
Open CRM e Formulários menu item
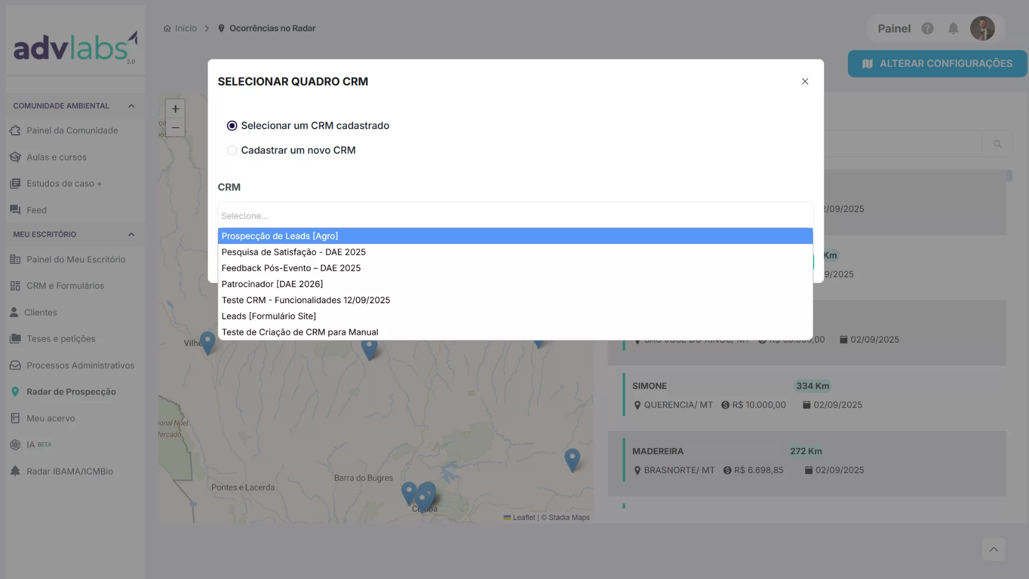[65, 286]
